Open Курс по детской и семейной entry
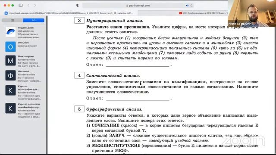This screenshot has width=276, height=155. point(23,111)
